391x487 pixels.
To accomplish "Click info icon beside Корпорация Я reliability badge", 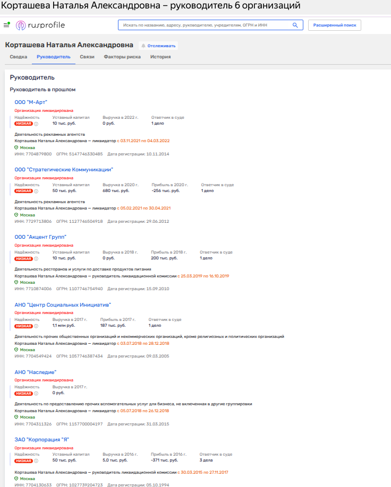I will 36,461.
